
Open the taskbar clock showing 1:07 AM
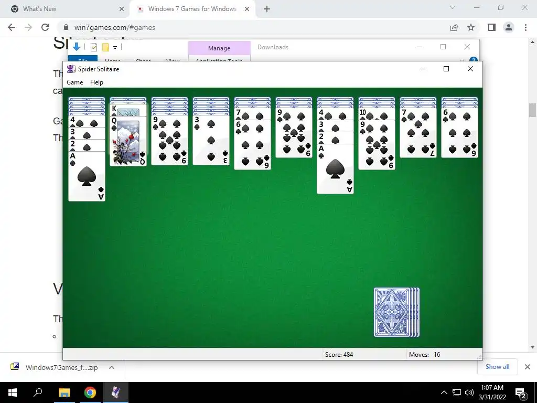(x=492, y=393)
